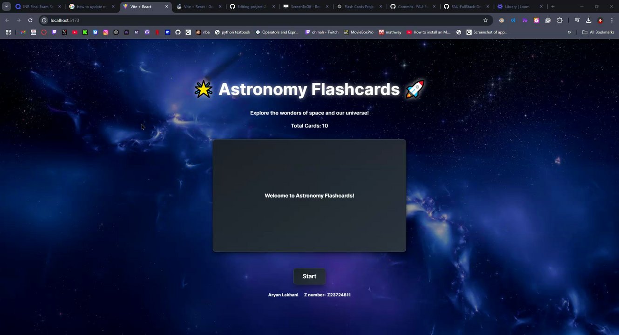Image resolution: width=619 pixels, height=335 pixels.
Task: Open the Instagram bookmark icon
Action: tap(106, 32)
